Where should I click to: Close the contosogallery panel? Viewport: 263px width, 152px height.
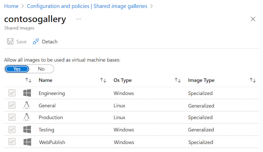point(253,19)
